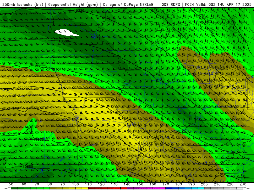
Task: Click the cyan swatch just before 200
Action: (x=201, y=188)
